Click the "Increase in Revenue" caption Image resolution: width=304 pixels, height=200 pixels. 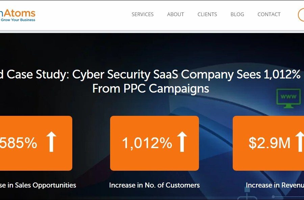point(274,185)
